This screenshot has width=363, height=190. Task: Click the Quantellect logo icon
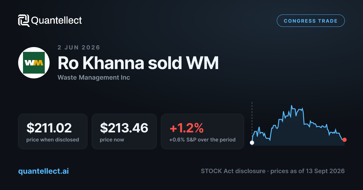(x=24, y=21)
